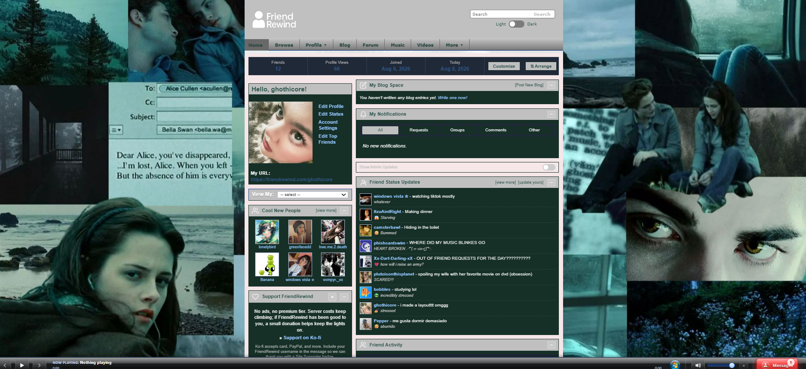This screenshot has height=369, width=806.
Task: Open plutoisonthisplanet's status avatar
Action: 366,277
